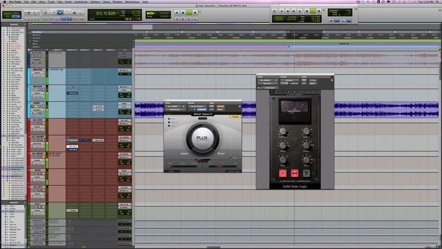
Task: Click Record in the floating Transport window
Action: [x=319, y=11]
